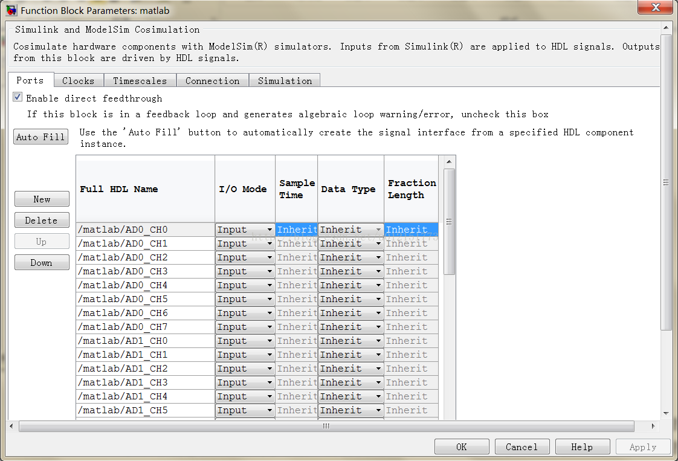Click the horizontal scrollbar right arrow
Viewport: 678px width, 461px height.
point(653,426)
